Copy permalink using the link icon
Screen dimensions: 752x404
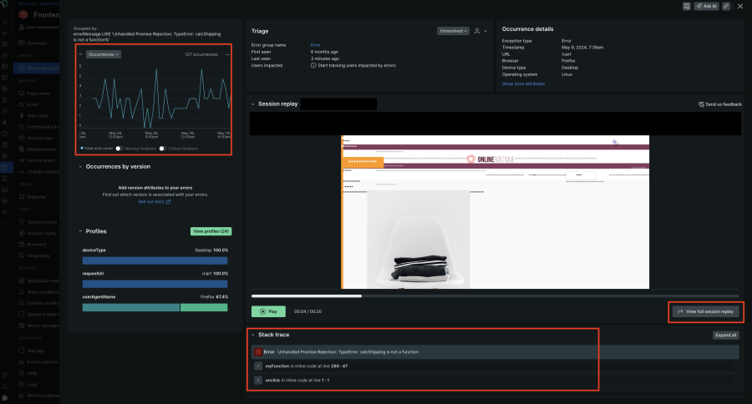726,6
